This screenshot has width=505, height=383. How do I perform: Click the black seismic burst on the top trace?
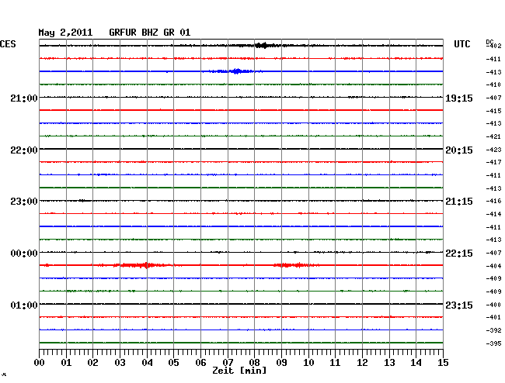coord(264,45)
